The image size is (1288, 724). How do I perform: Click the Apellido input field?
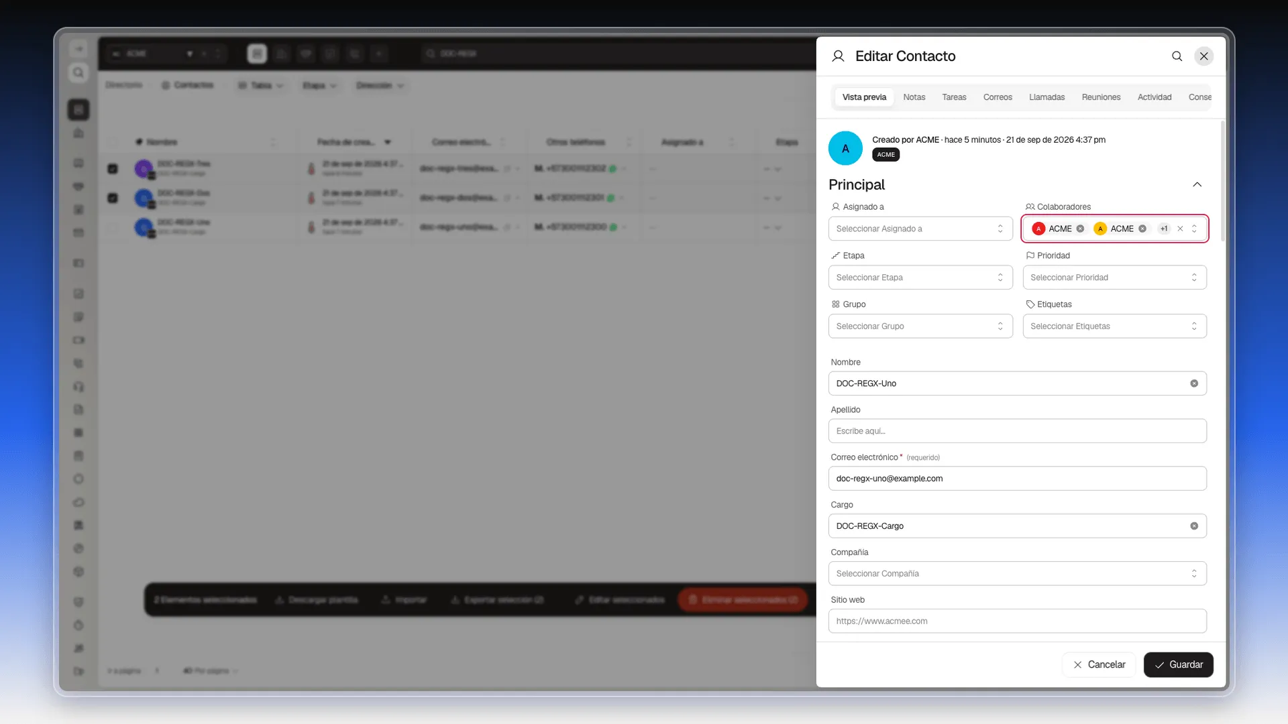coord(1017,431)
